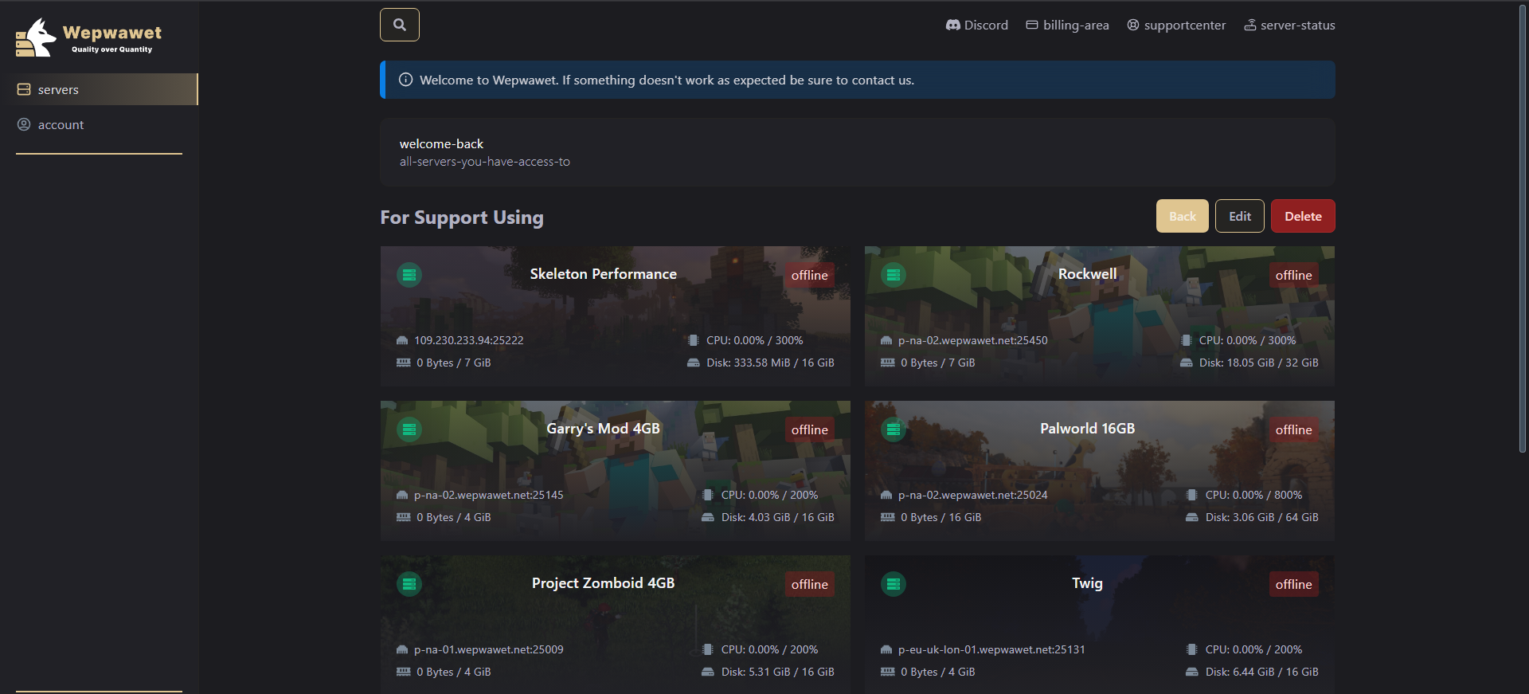Open the account sidebar menu item
The image size is (1529, 694).
[99, 124]
